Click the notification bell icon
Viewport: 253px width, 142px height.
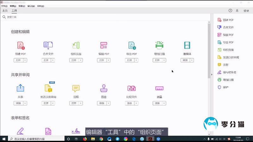click(237, 10)
